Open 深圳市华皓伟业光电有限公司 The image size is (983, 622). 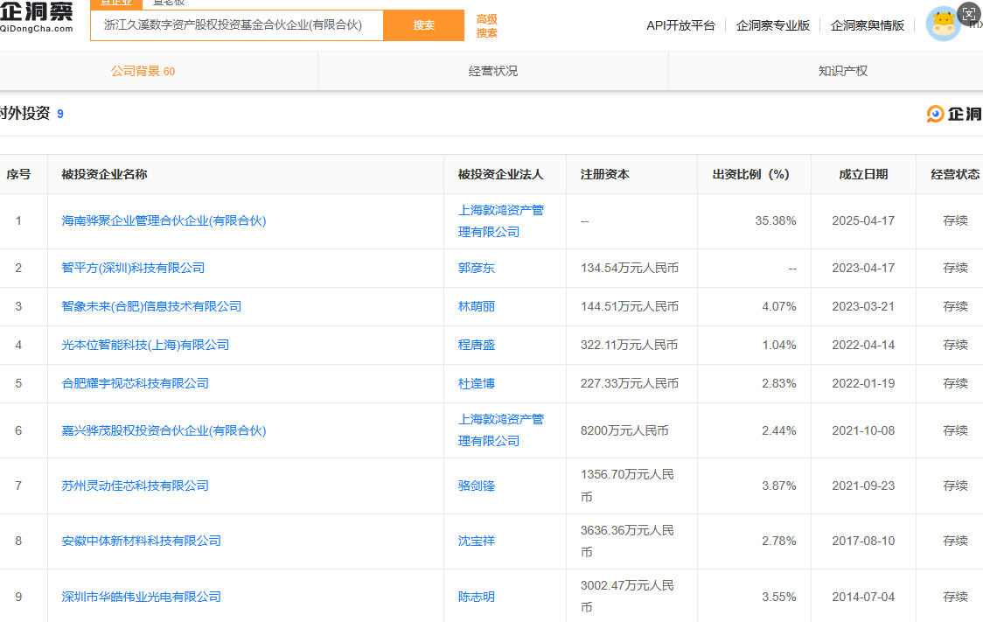(x=141, y=597)
